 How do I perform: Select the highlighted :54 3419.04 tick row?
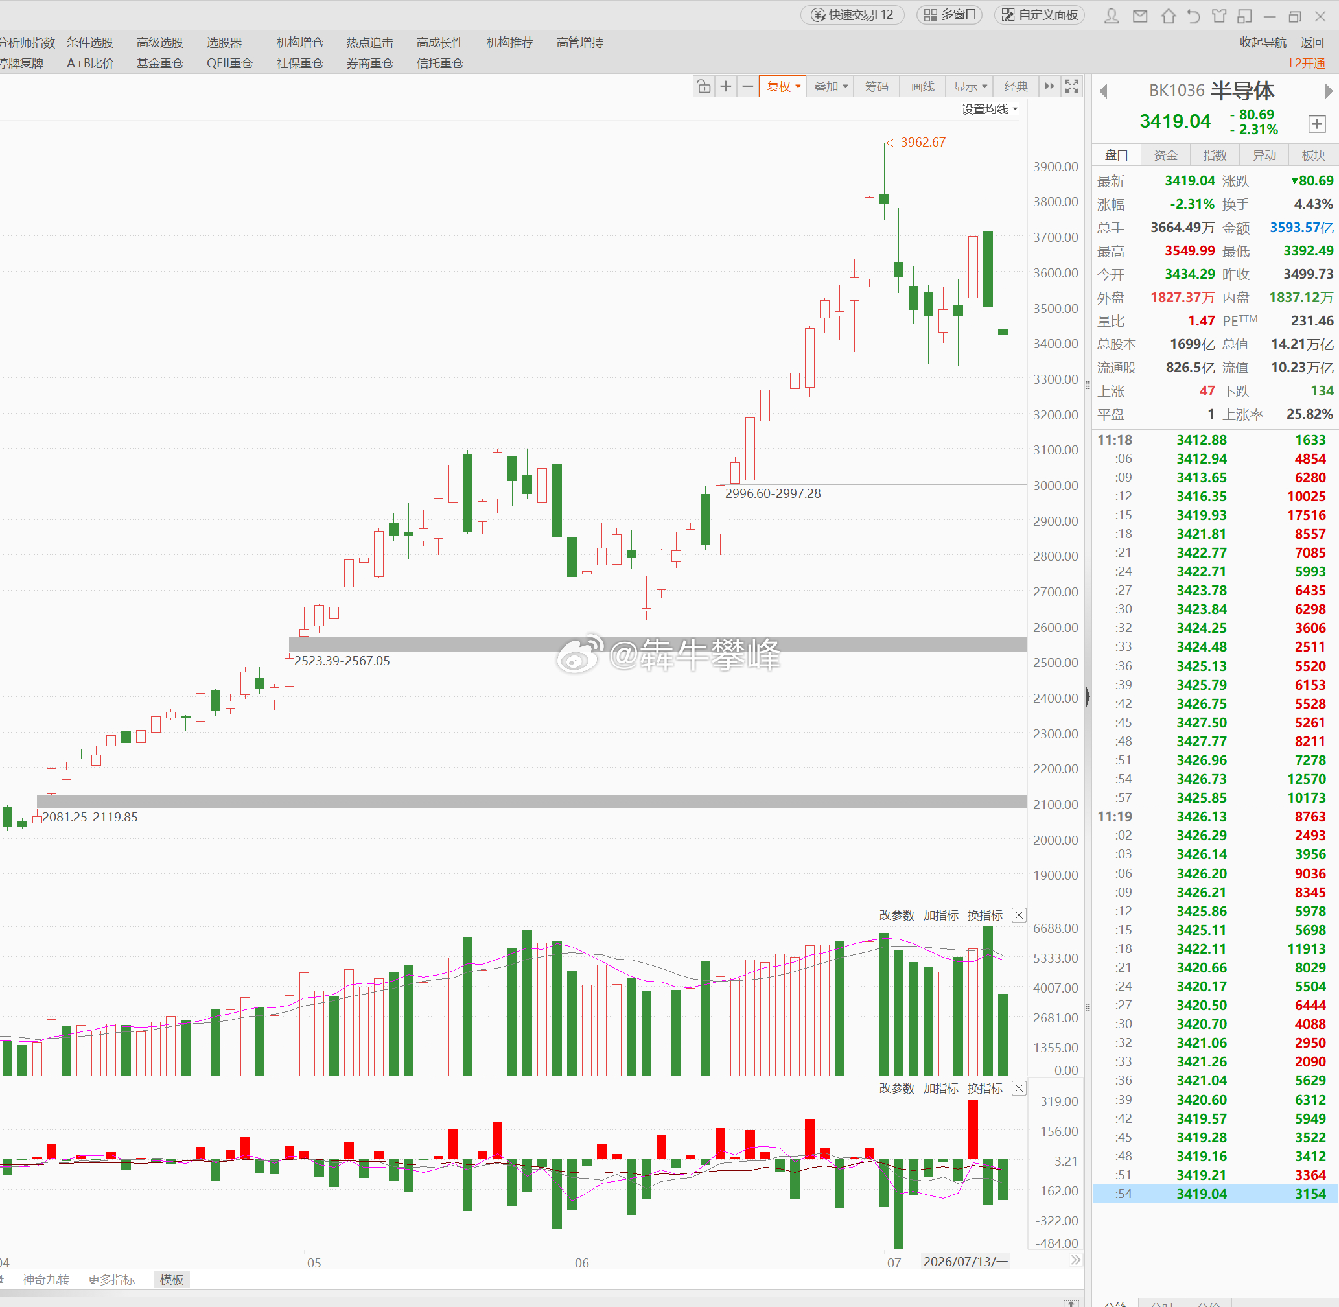1215,1194
